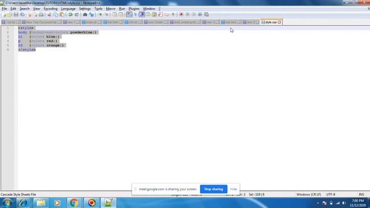Click the Stop Recording macro icon
Screen dimensions: 370x208
(x=187, y=14)
